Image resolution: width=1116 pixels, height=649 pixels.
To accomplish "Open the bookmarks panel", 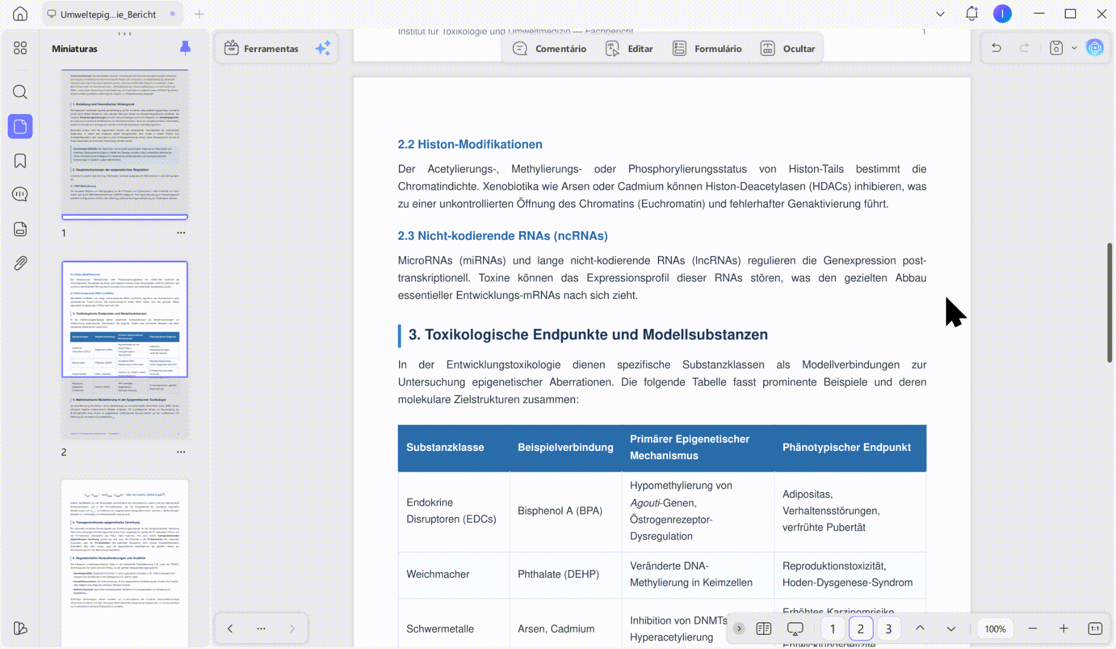I will point(20,161).
